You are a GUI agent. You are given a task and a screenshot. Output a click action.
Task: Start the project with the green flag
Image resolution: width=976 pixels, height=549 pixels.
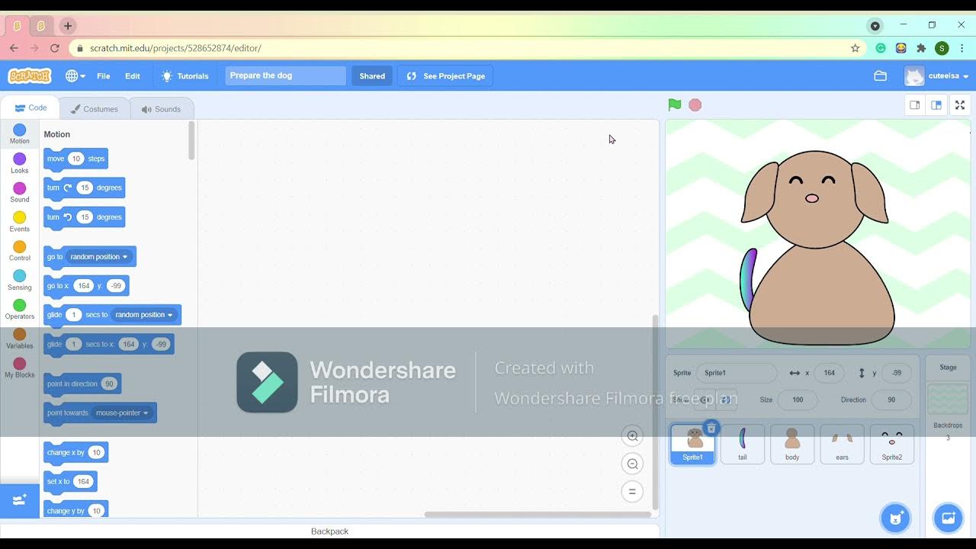[x=674, y=105]
